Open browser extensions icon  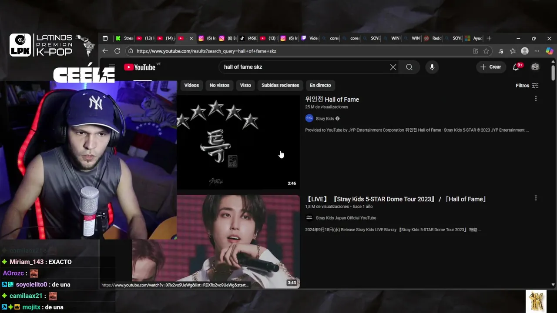[501, 51]
